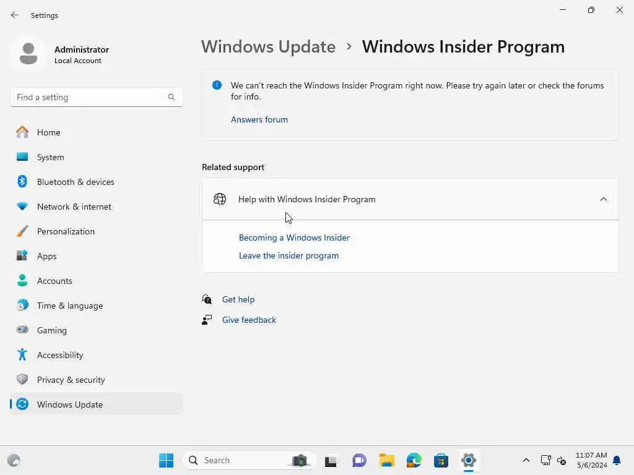The width and height of the screenshot is (634, 475).
Task: Open Task View from the taskbar
Action: 331,460
